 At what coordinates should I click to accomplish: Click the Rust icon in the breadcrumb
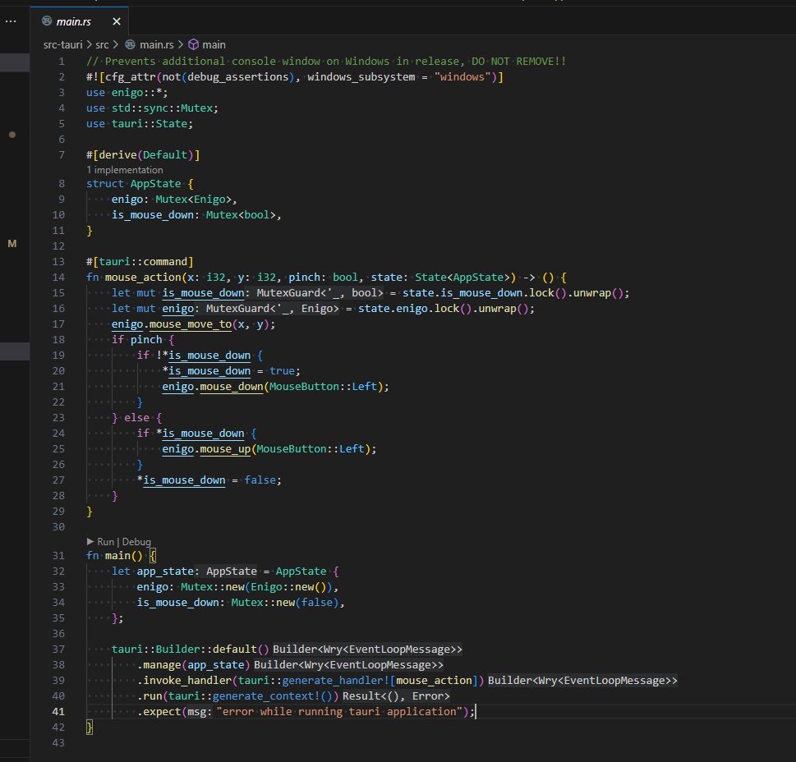pos(130,44)
